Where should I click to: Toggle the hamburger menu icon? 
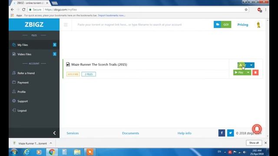(66, 25)
